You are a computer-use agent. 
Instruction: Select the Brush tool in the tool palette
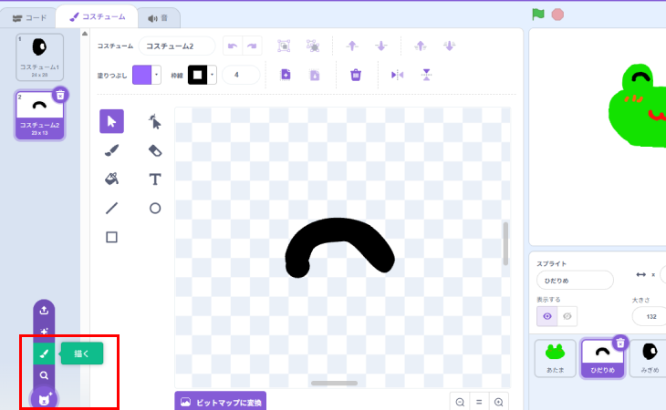coord(111,150)
